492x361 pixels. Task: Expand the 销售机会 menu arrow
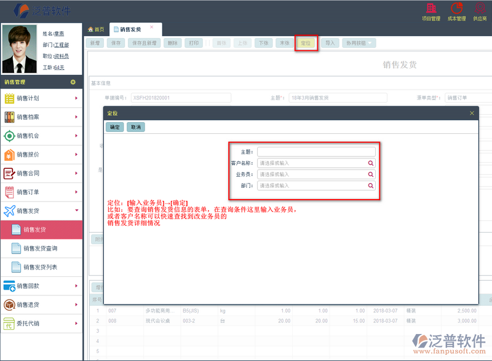tap(76, 136)
